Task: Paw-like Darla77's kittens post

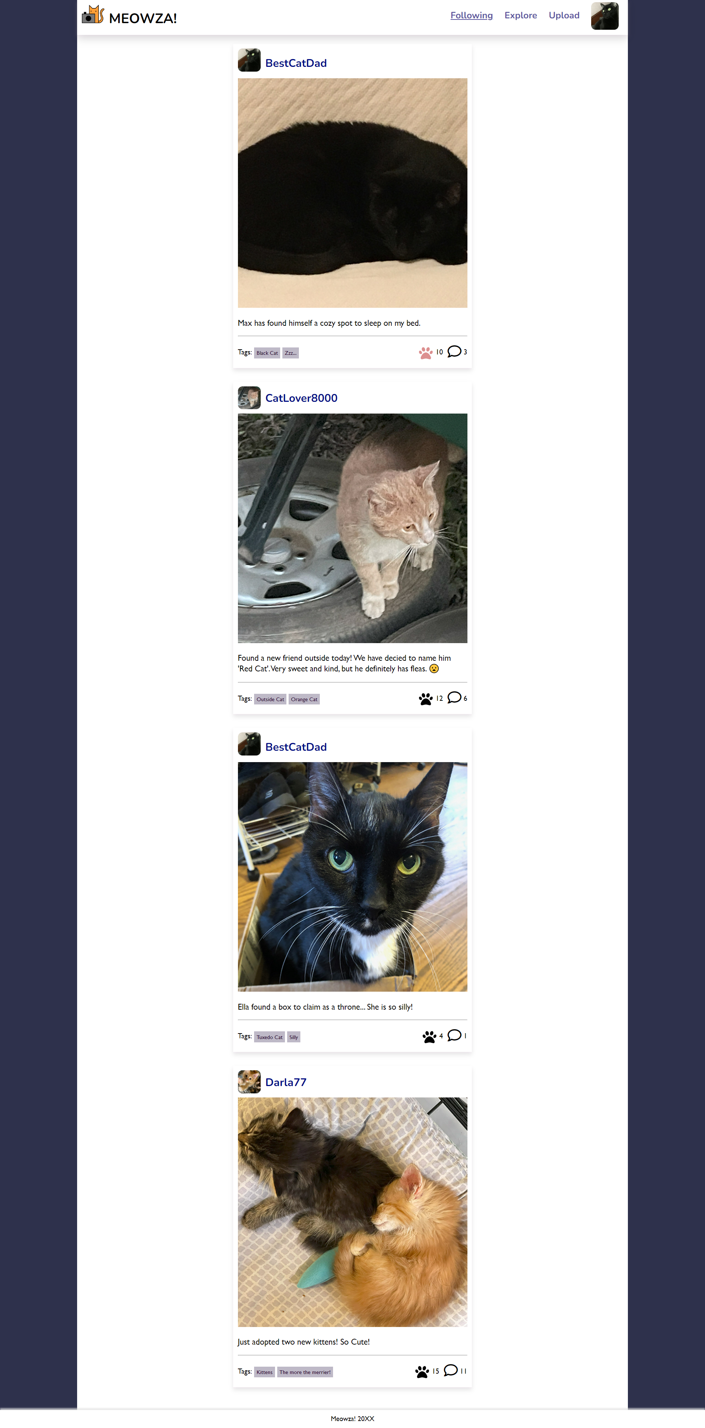Action: pyautogui.click(x=422, y=1372)
